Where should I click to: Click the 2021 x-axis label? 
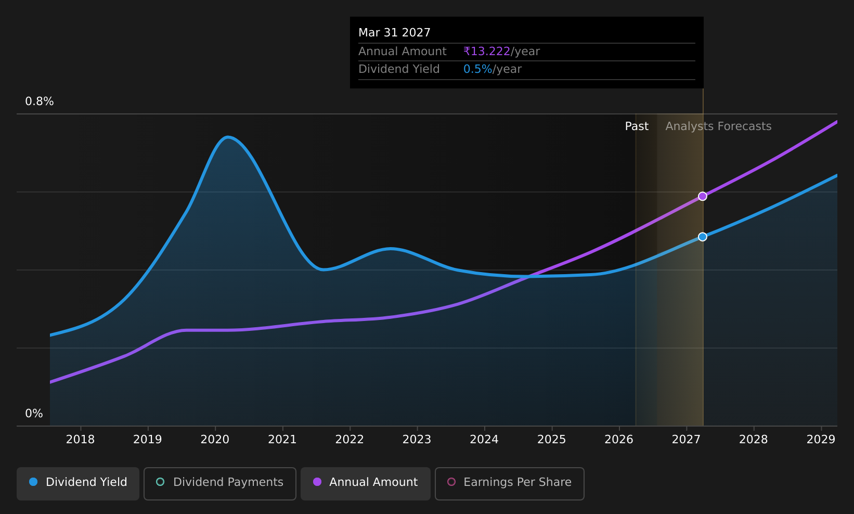pyautogui.click(x=282, y=440)
